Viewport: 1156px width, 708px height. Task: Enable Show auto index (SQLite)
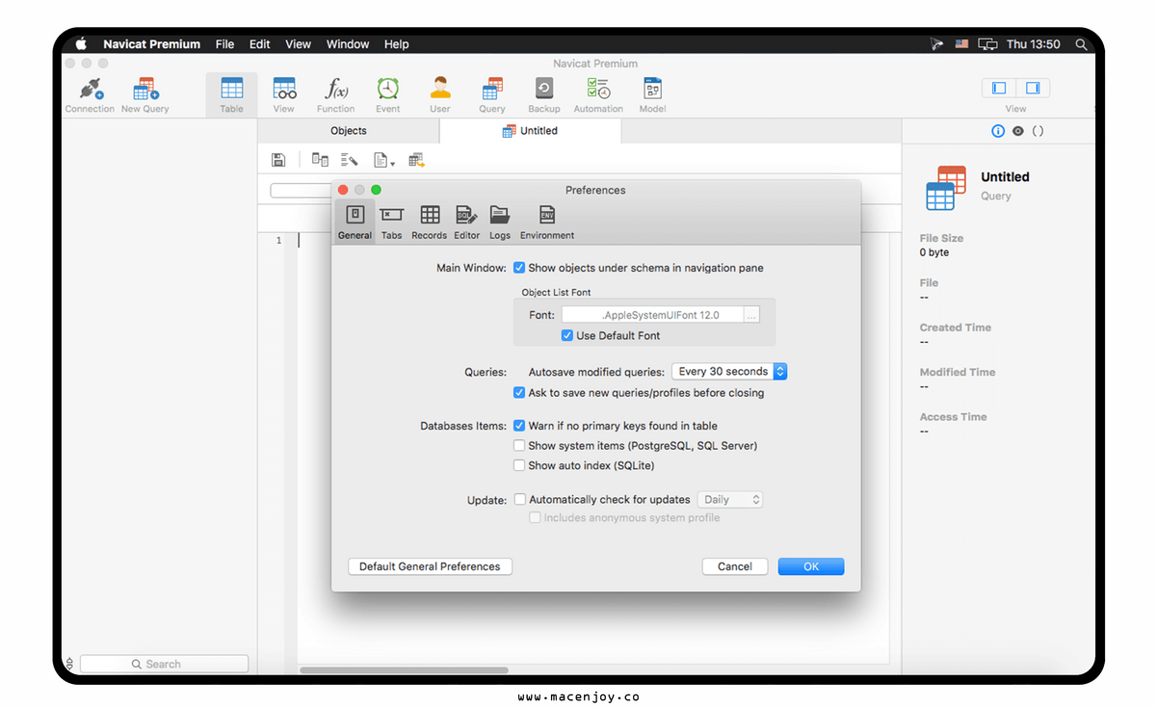(519, 465)
